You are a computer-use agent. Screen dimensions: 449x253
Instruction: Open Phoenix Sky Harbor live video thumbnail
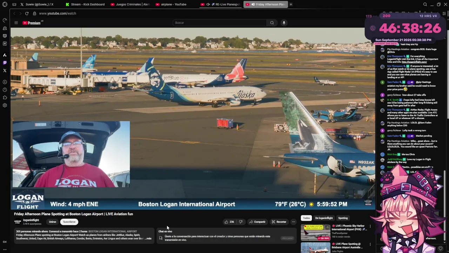pos(315,232)
